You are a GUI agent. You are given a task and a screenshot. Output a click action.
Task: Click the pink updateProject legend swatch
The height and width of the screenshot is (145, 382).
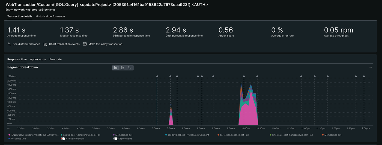click(x=9, y=135)
